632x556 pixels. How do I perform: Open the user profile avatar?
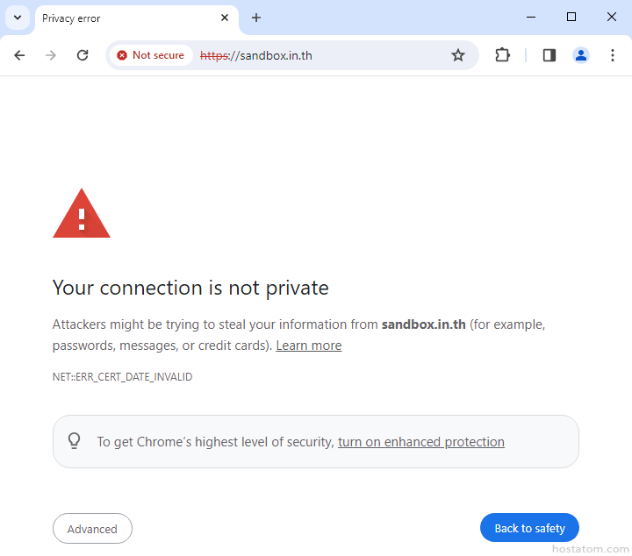coord(581,55)
